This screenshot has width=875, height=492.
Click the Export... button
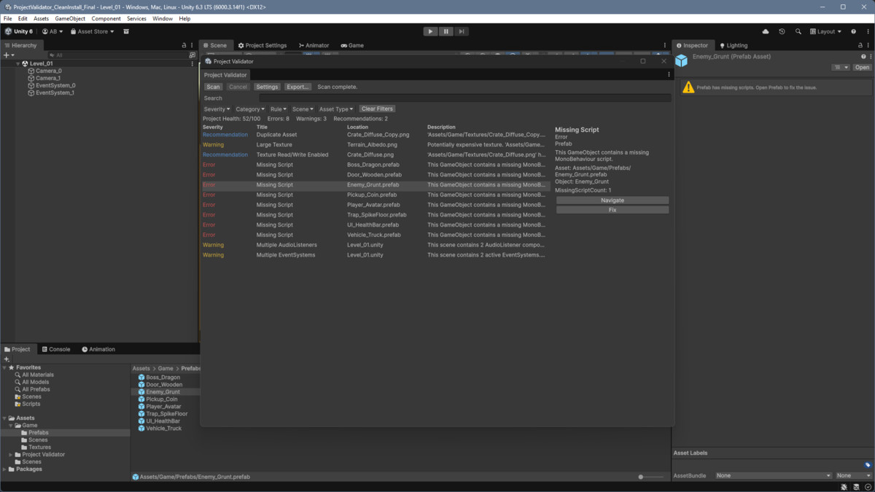coord(297,87)
